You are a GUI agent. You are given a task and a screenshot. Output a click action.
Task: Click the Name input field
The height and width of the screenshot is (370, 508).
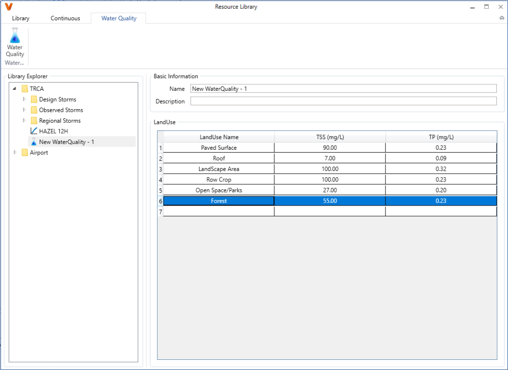tap(343, 89)
